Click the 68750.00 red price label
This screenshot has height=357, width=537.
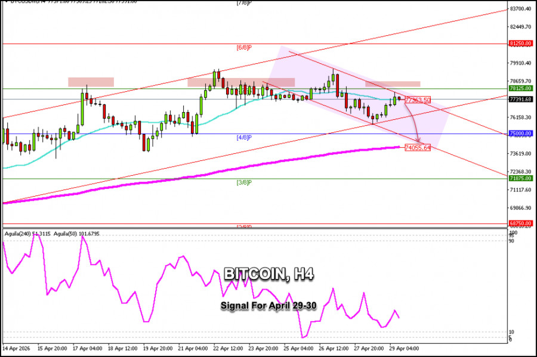pyautogui.click(x=520, y=223)
